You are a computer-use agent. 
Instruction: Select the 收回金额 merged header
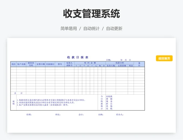click(x=90, y=63)
